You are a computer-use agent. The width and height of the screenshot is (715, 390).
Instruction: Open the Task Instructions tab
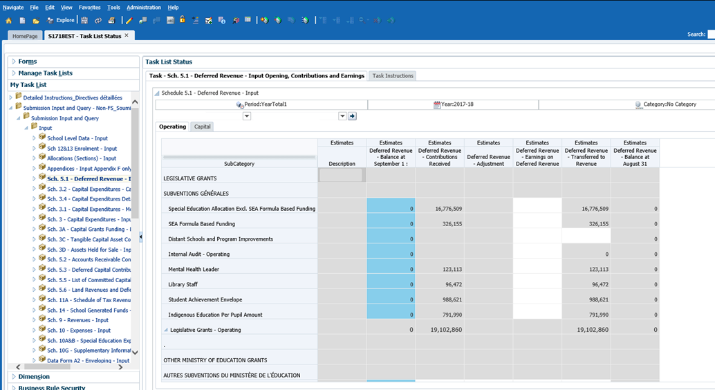point(393,76)
